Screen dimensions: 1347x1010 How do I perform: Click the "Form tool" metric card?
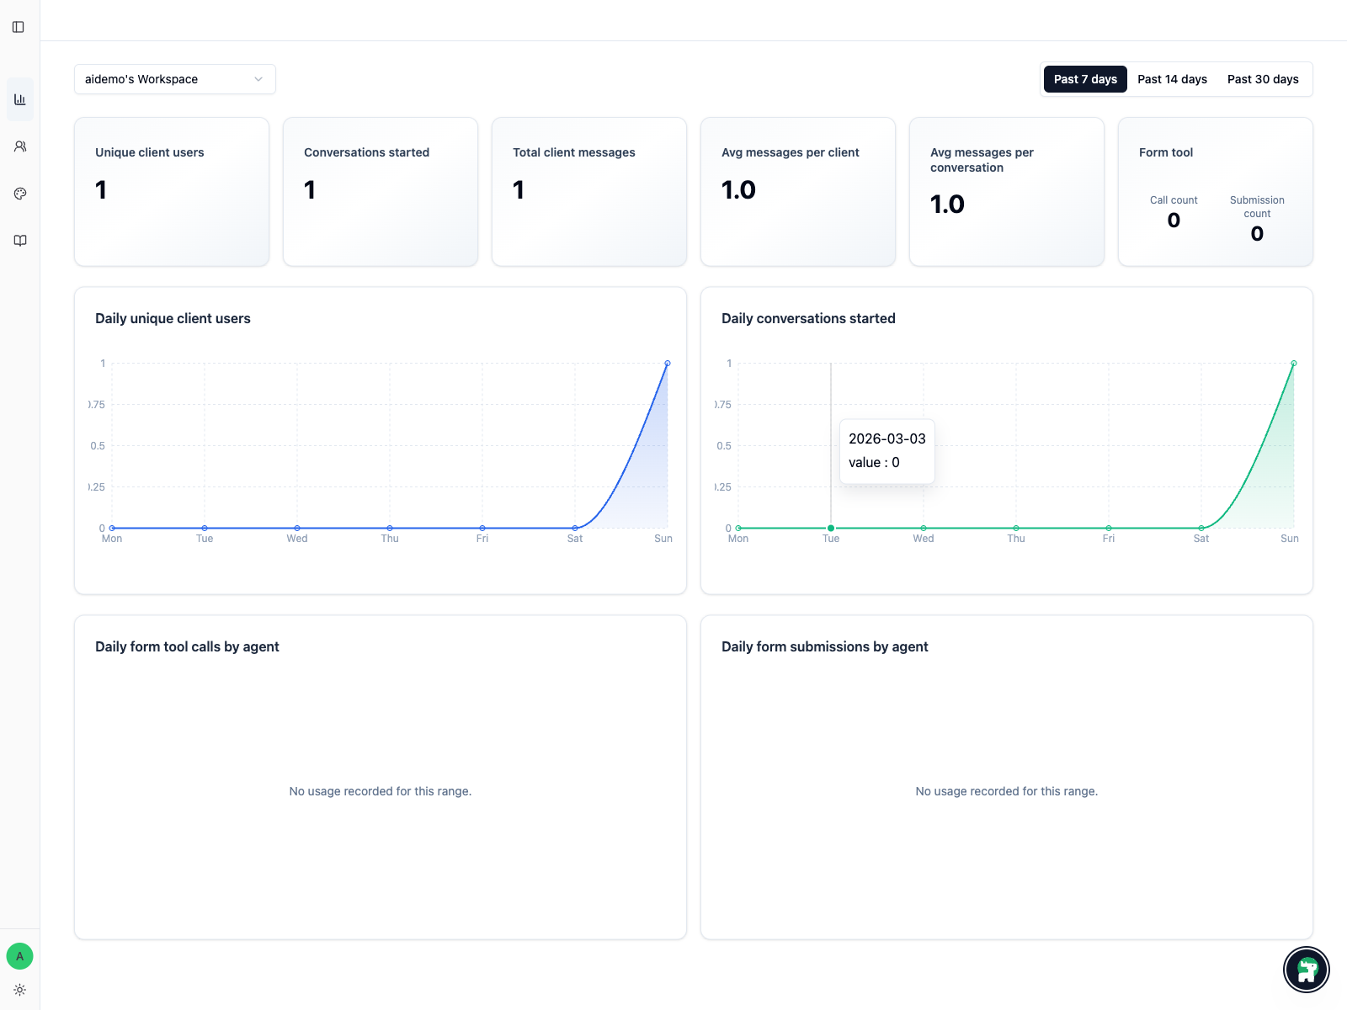pyautogui.click(x=1215, y=191)
